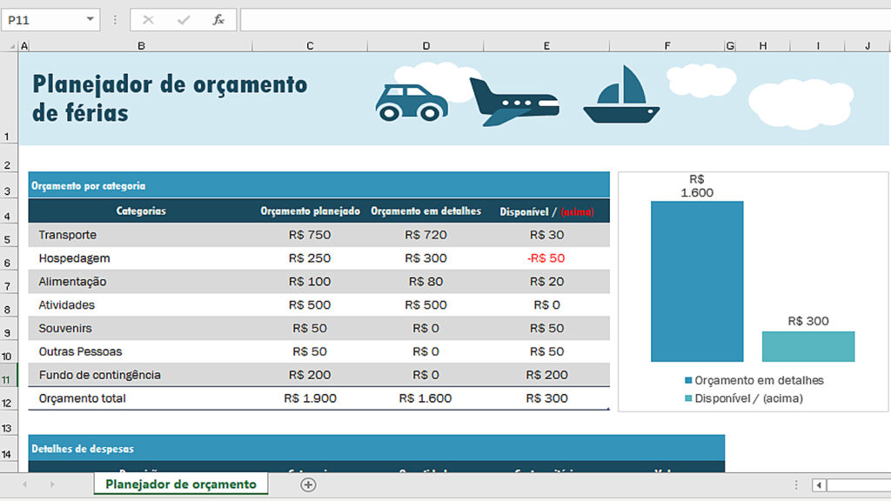Expand the Name Box dropdown arrow

pos(90,20)
